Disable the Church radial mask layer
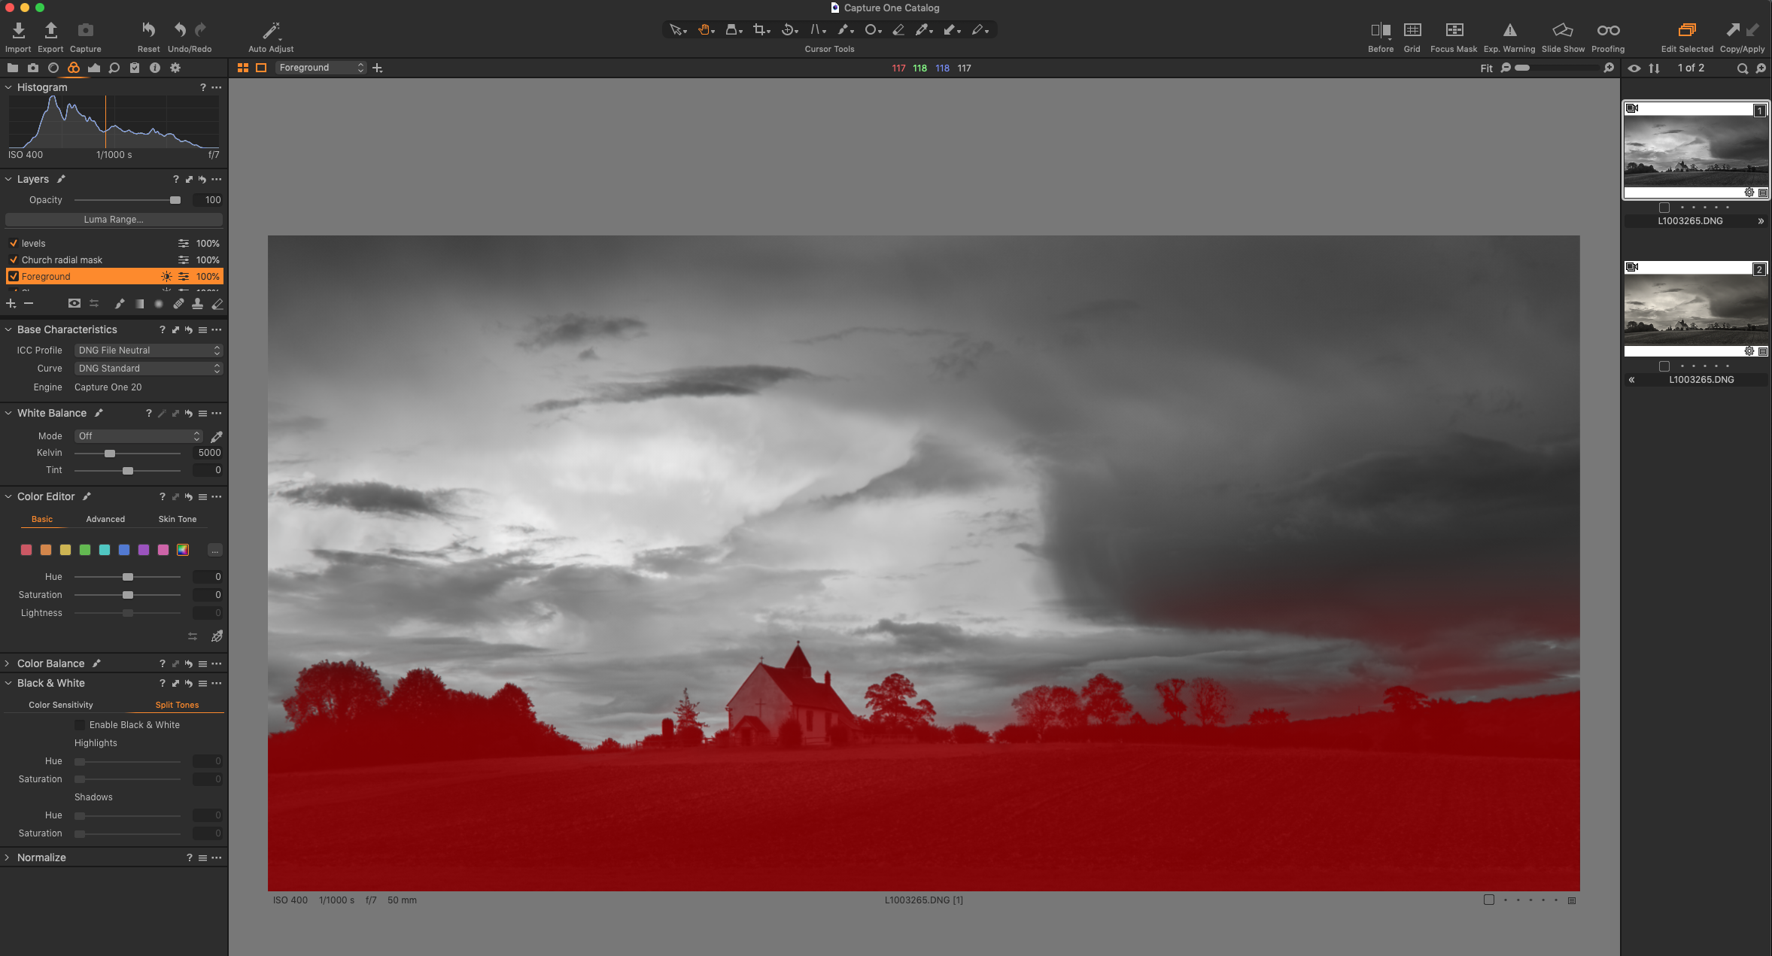 14,260
